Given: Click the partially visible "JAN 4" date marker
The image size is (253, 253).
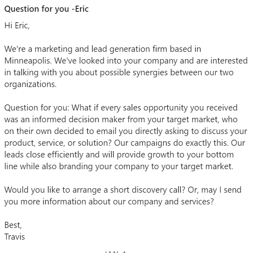Looking at the screenshot, I should click(x=115, y=251).
